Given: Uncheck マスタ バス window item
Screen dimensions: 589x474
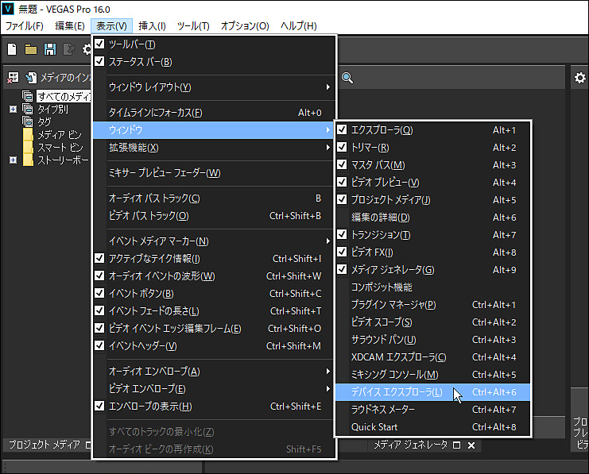Looking at the screenshot, I should [342, 165].
